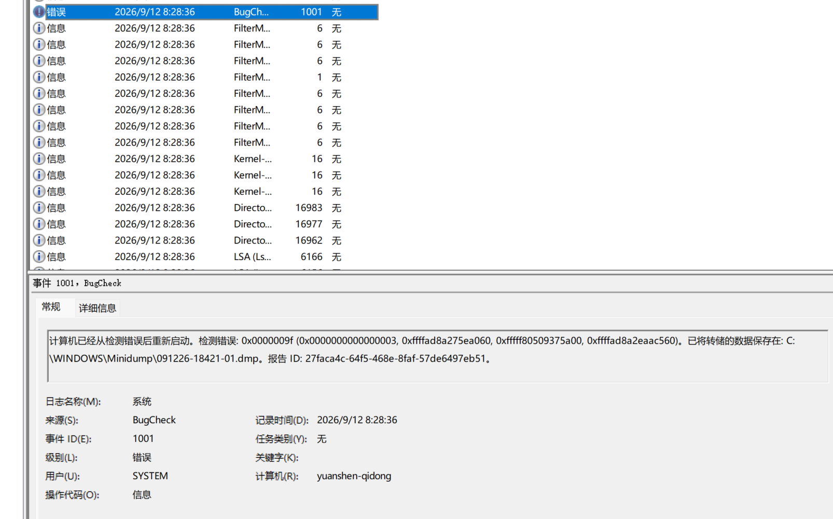Click the 信息 value beside 操作代码

(142, 495)
